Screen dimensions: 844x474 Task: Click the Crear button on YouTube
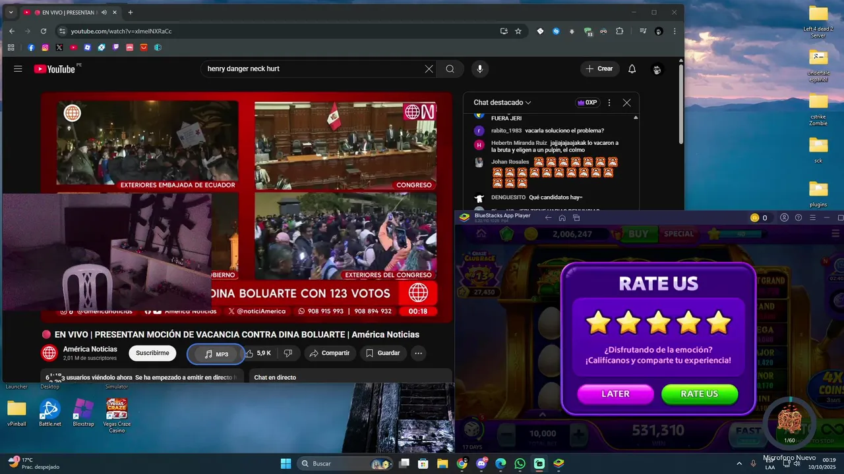(599, 68)
